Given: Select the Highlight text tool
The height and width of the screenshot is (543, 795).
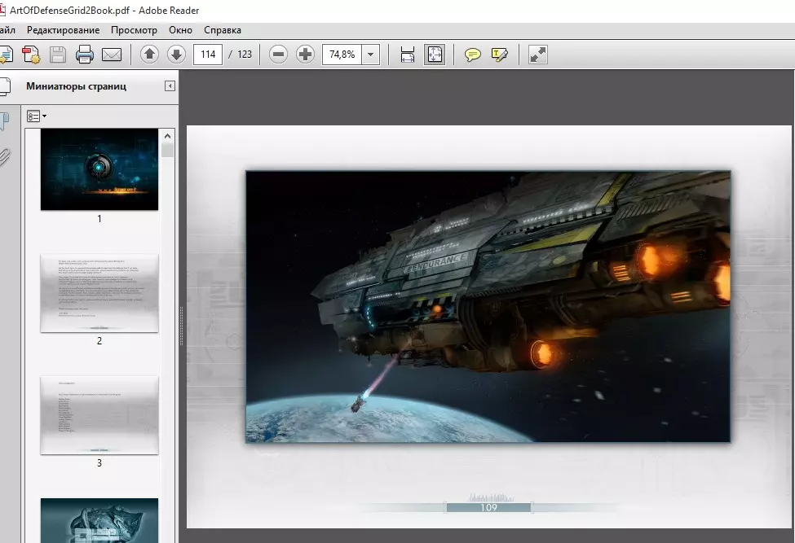Looking at the screenshot, I should coord(500,55).
